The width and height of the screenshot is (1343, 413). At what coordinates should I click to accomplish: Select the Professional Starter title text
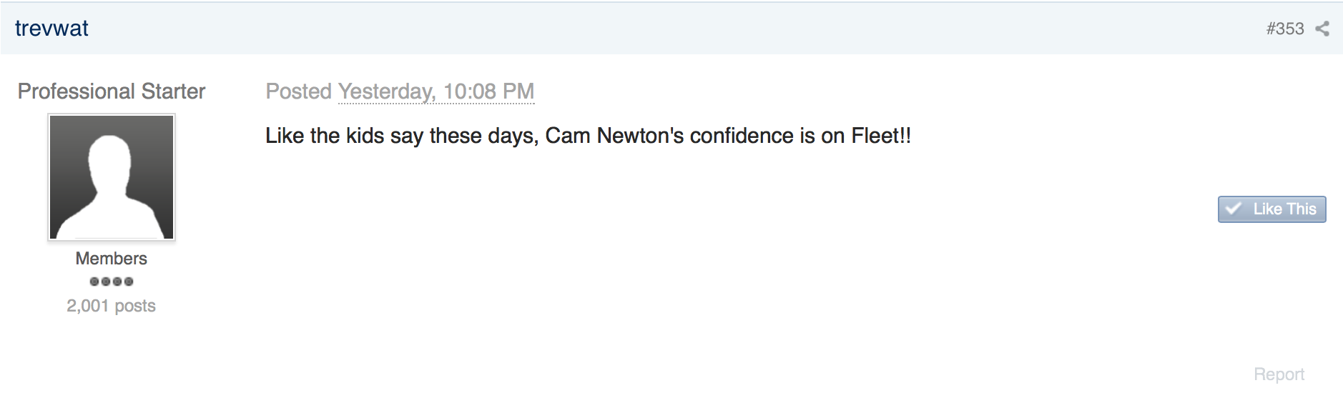[112, 91]
